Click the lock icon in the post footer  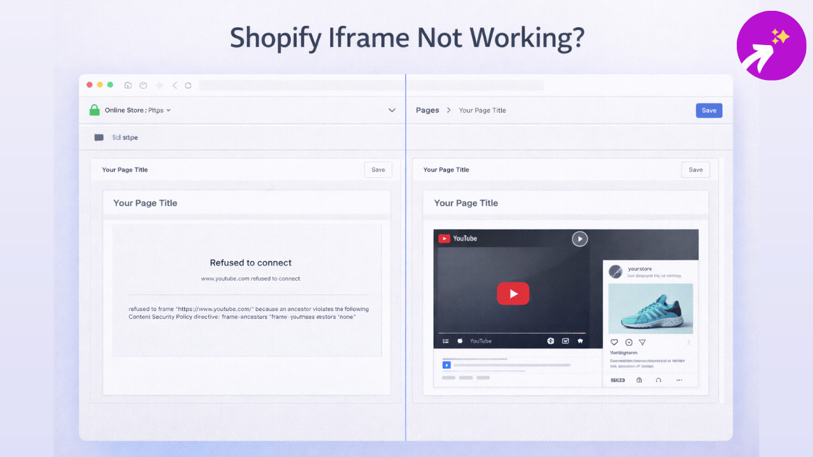tap(639, 380)
